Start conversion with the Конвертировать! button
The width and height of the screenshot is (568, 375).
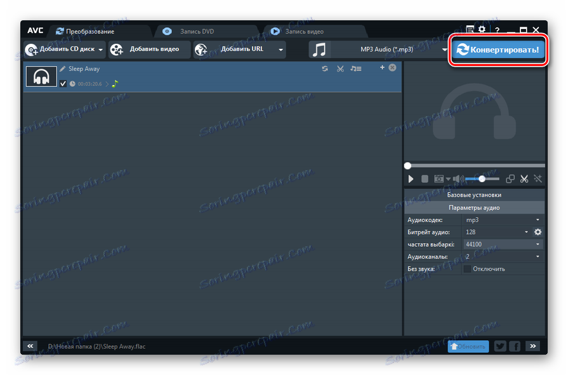point(498,49)
